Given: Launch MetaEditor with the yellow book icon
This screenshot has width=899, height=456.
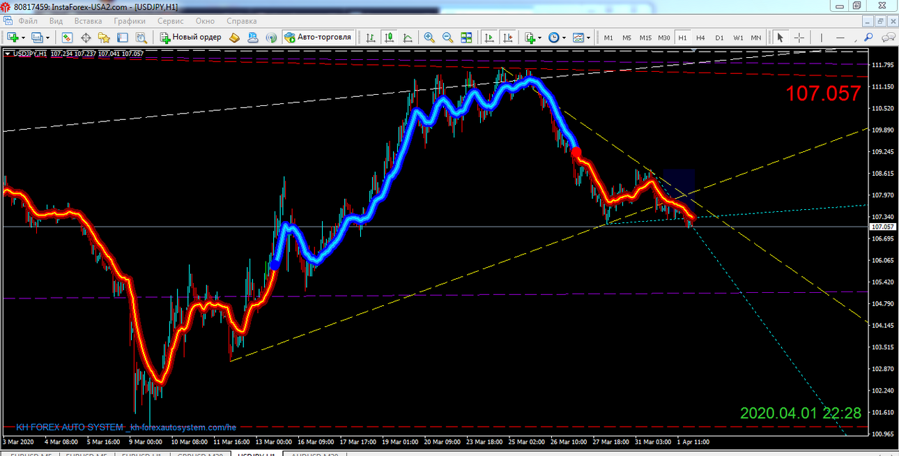Looking at the screenshot, I should point(235,37).
